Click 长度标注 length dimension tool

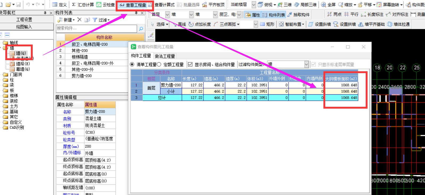coord(372,14)
